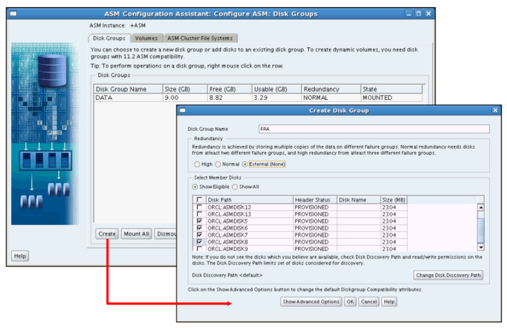Uncheck the ORCL:ASMDISK6 checkbox
507x328 pixels.
coord(199,228)
